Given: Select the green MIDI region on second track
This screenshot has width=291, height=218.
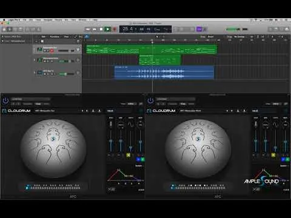Looking at the screenshot, I should [x=159, y=60].
